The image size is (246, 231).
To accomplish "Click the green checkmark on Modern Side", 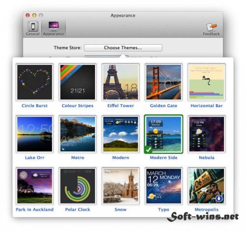I will tap(148, 149).
